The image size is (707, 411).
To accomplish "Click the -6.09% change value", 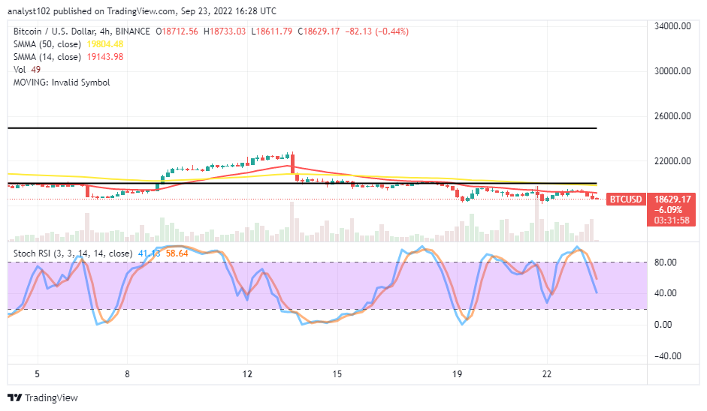I will point(668,210).
